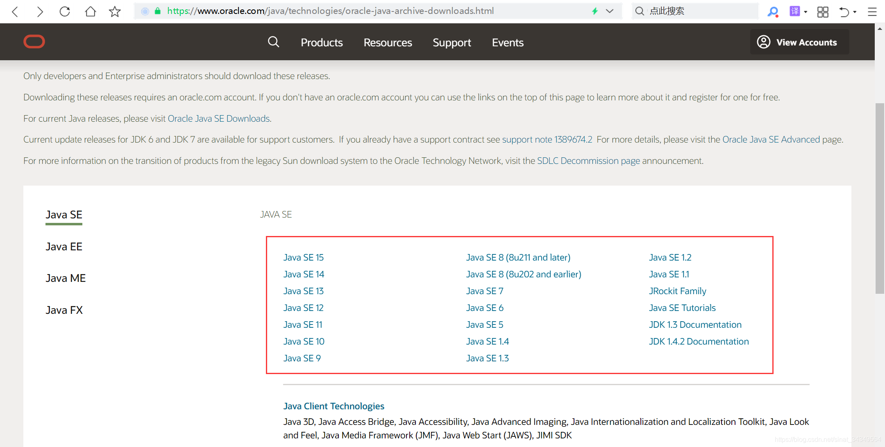Select the Java ME tab
The width and height of the screenshot is (885, 447).
[x=66, y=278]
